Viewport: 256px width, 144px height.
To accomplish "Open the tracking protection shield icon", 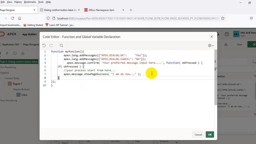I will [48, 18].
